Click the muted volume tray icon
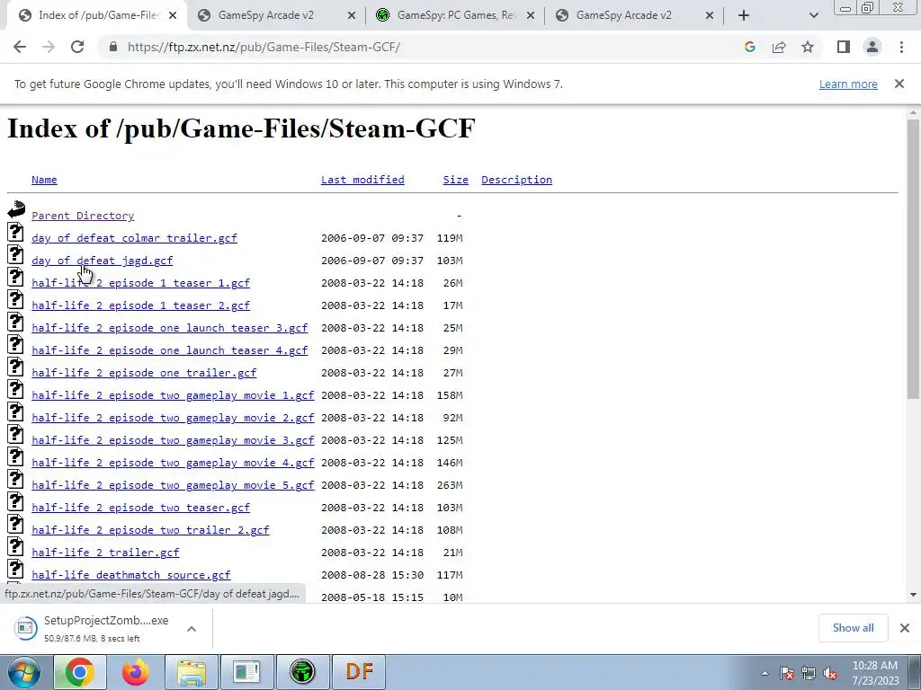 [x=830, y=673]
